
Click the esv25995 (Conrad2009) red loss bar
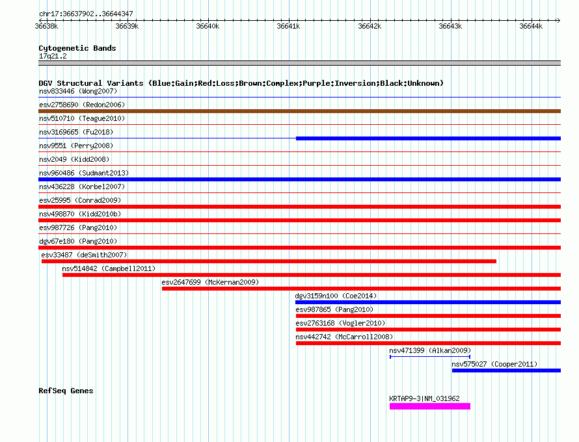299,207
